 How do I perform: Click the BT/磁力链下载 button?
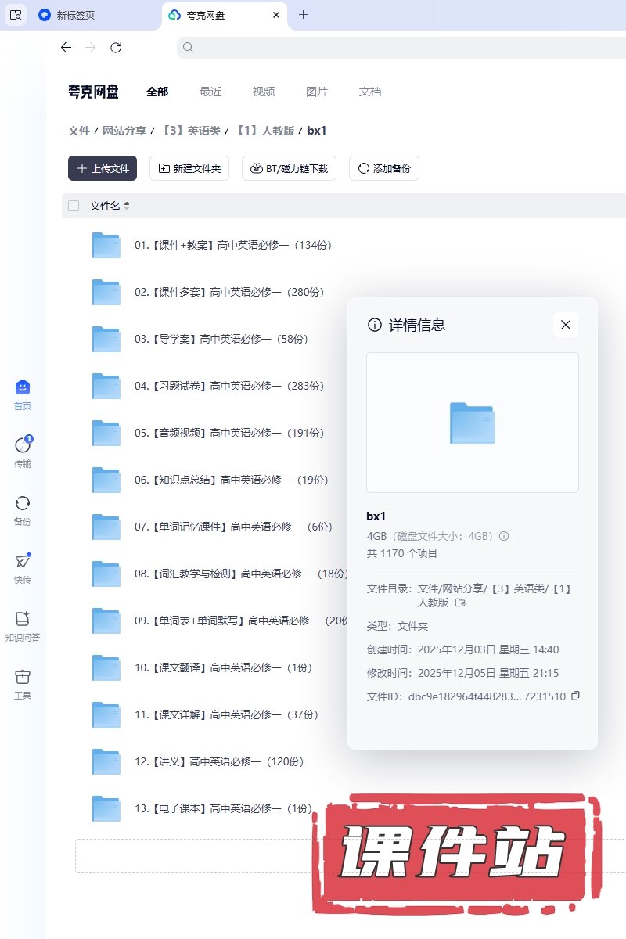coord(290,168)
